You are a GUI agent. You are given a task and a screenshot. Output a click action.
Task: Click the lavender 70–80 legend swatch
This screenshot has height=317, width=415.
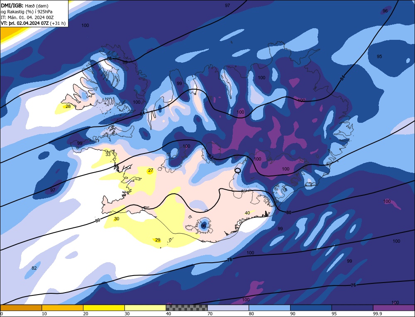point(228,307)
